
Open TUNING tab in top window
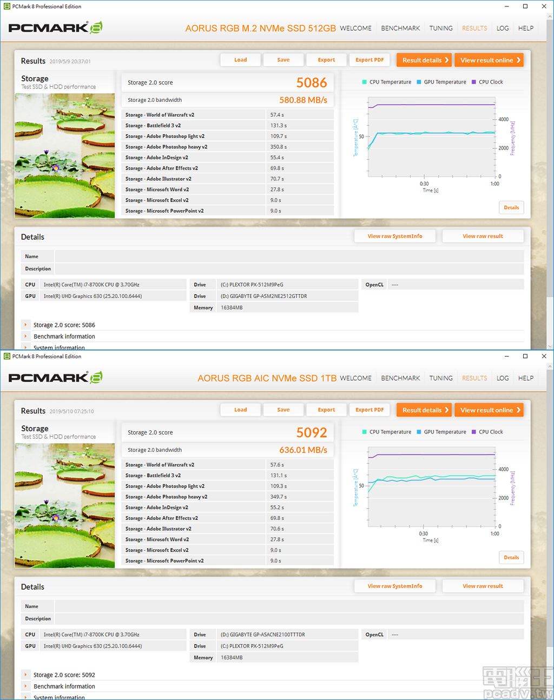441,28
